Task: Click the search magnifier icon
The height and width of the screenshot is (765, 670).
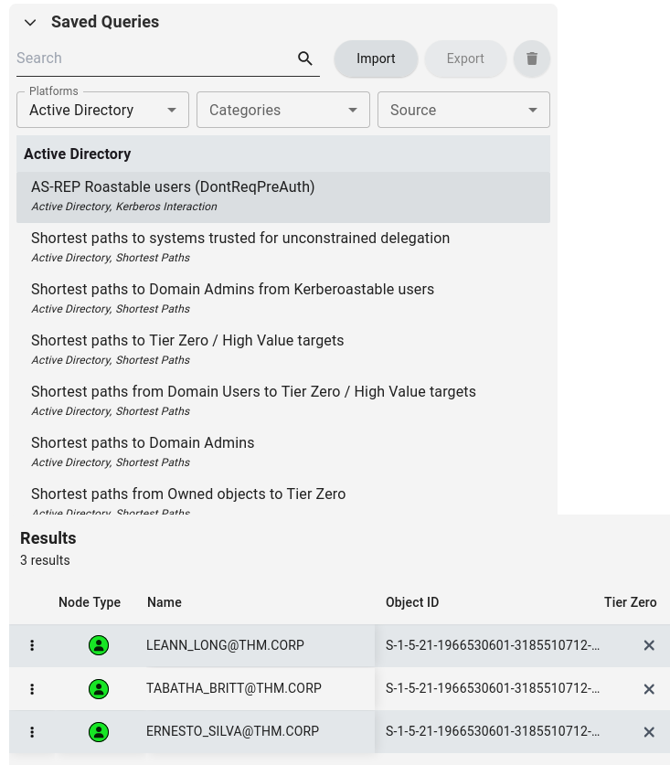Action: (305, 58)
